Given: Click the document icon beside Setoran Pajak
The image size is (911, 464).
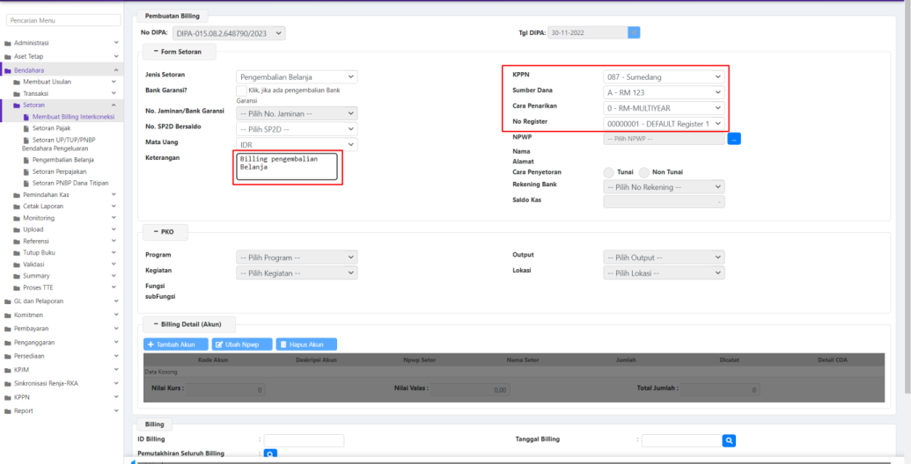Looking at the screenshot, I should pos(26,128).
